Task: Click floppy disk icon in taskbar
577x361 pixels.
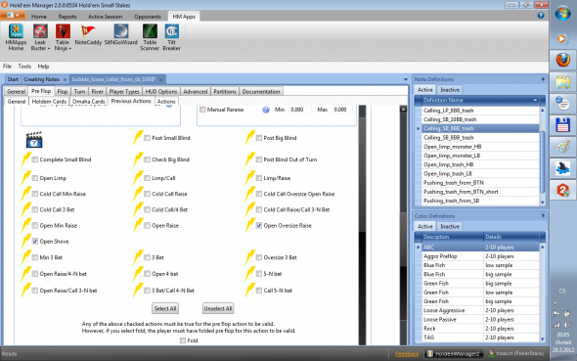Action: click(x=562, y=125)
